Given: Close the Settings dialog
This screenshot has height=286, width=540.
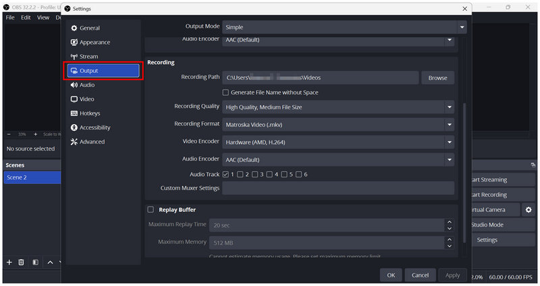Looking at the screenshot, I should 464,9.
